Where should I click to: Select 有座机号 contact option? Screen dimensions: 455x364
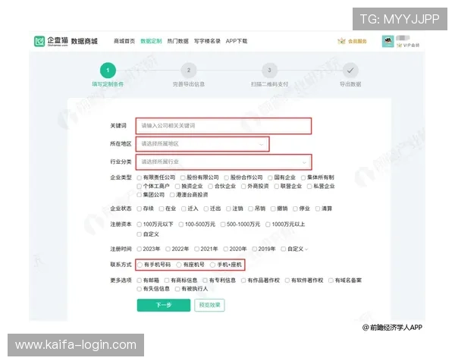pyautogui.click(x=179, y=265)
